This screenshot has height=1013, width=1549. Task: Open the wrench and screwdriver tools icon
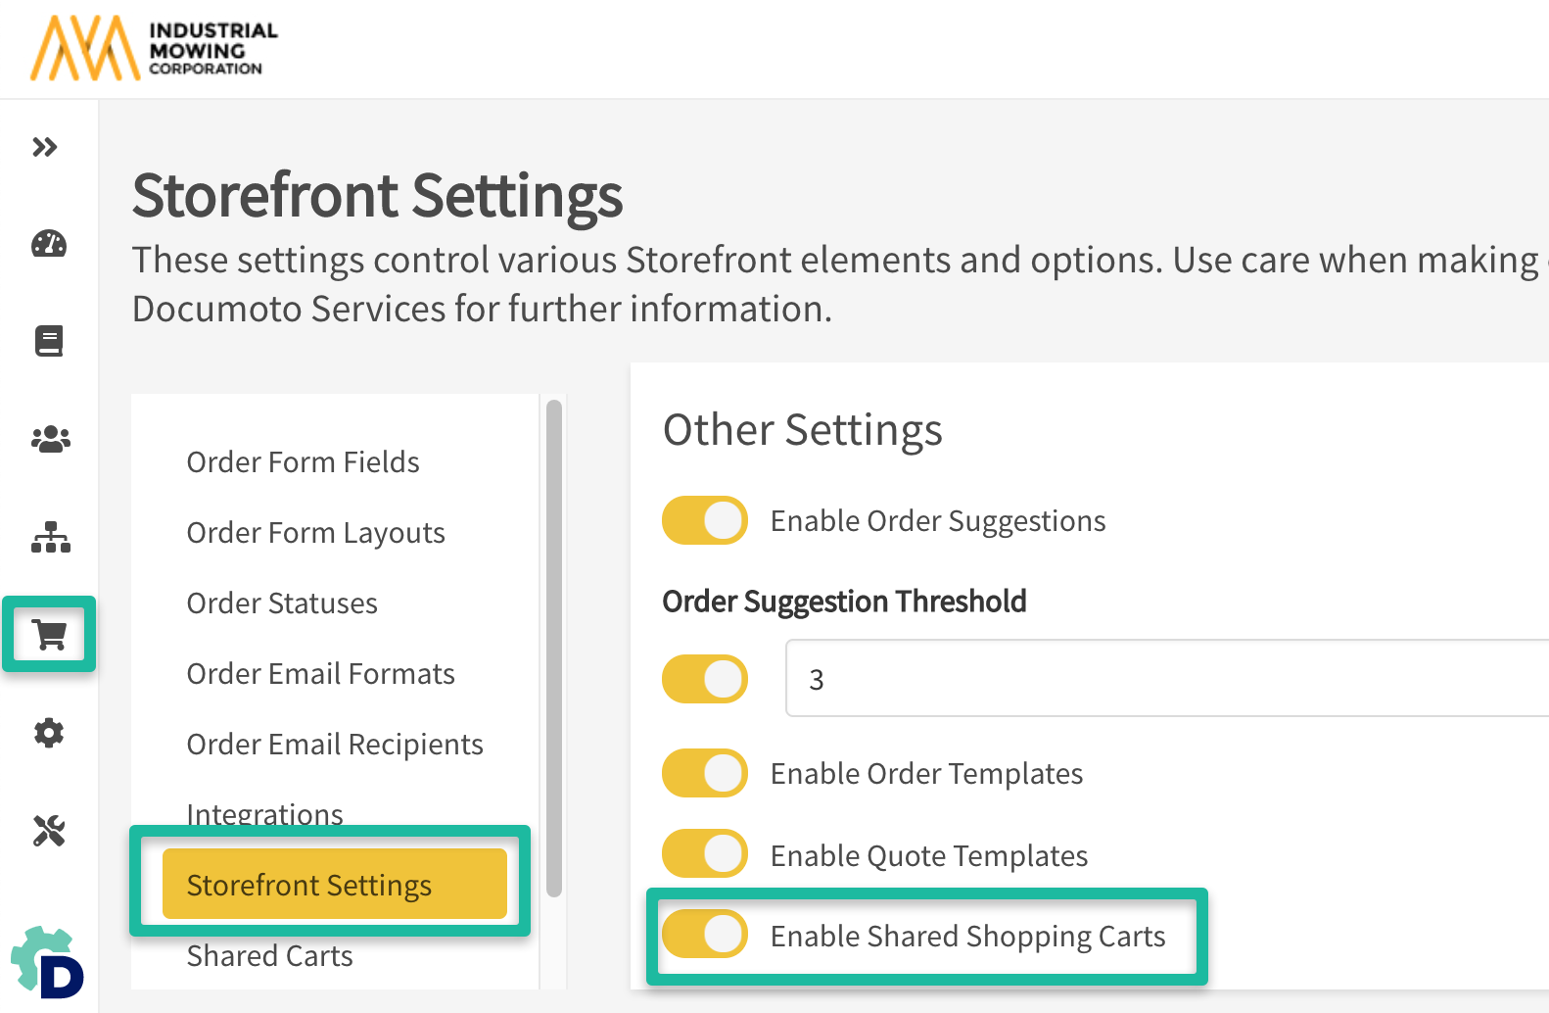click(49, 831)
